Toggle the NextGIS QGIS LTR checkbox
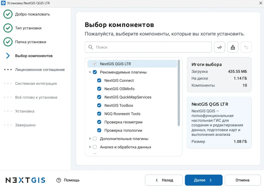This screenshot has height=189, width=264. pos(95,64)
